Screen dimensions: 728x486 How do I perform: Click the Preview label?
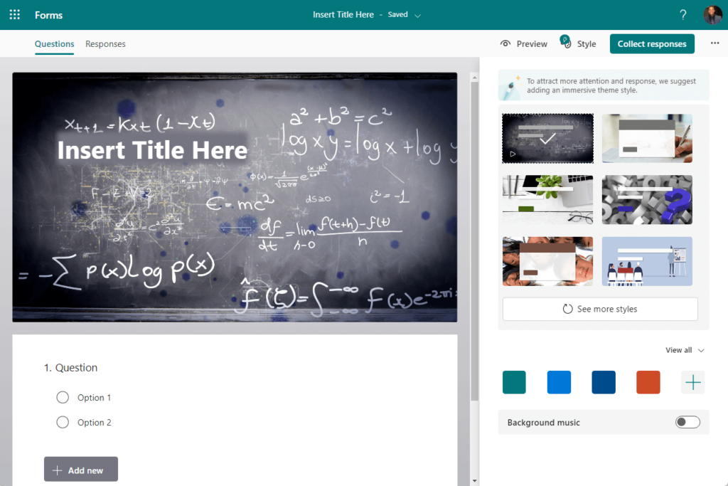coord(532,43)
